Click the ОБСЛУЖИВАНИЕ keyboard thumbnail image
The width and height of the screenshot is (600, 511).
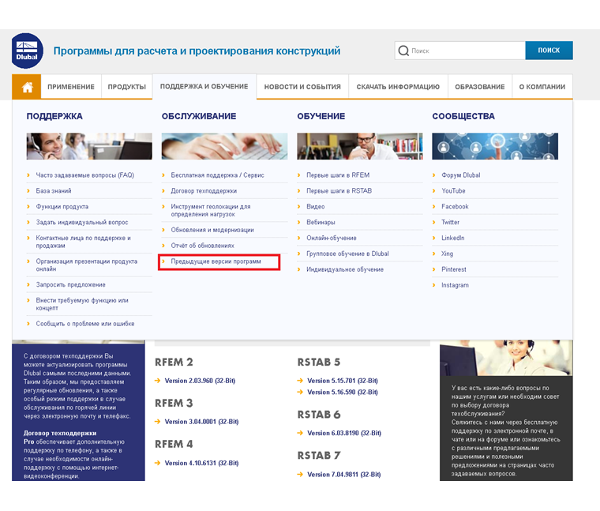(x=224, y=146)
